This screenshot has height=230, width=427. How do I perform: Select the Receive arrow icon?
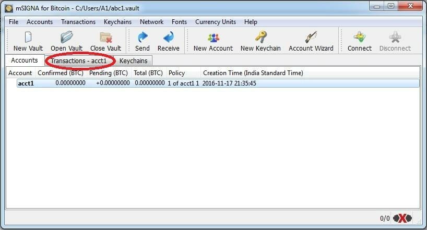[169, 37]
